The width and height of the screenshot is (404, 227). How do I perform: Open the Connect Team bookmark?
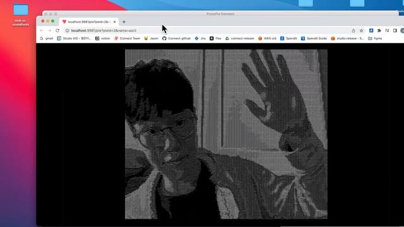click(x=128, y=38)
